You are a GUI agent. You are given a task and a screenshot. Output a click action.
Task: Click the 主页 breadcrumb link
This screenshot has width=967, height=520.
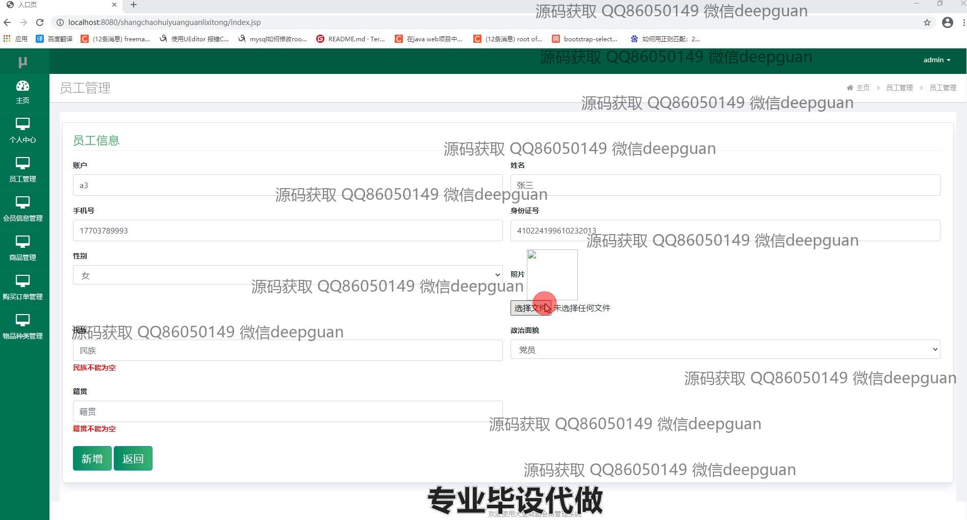click(862, 88)
